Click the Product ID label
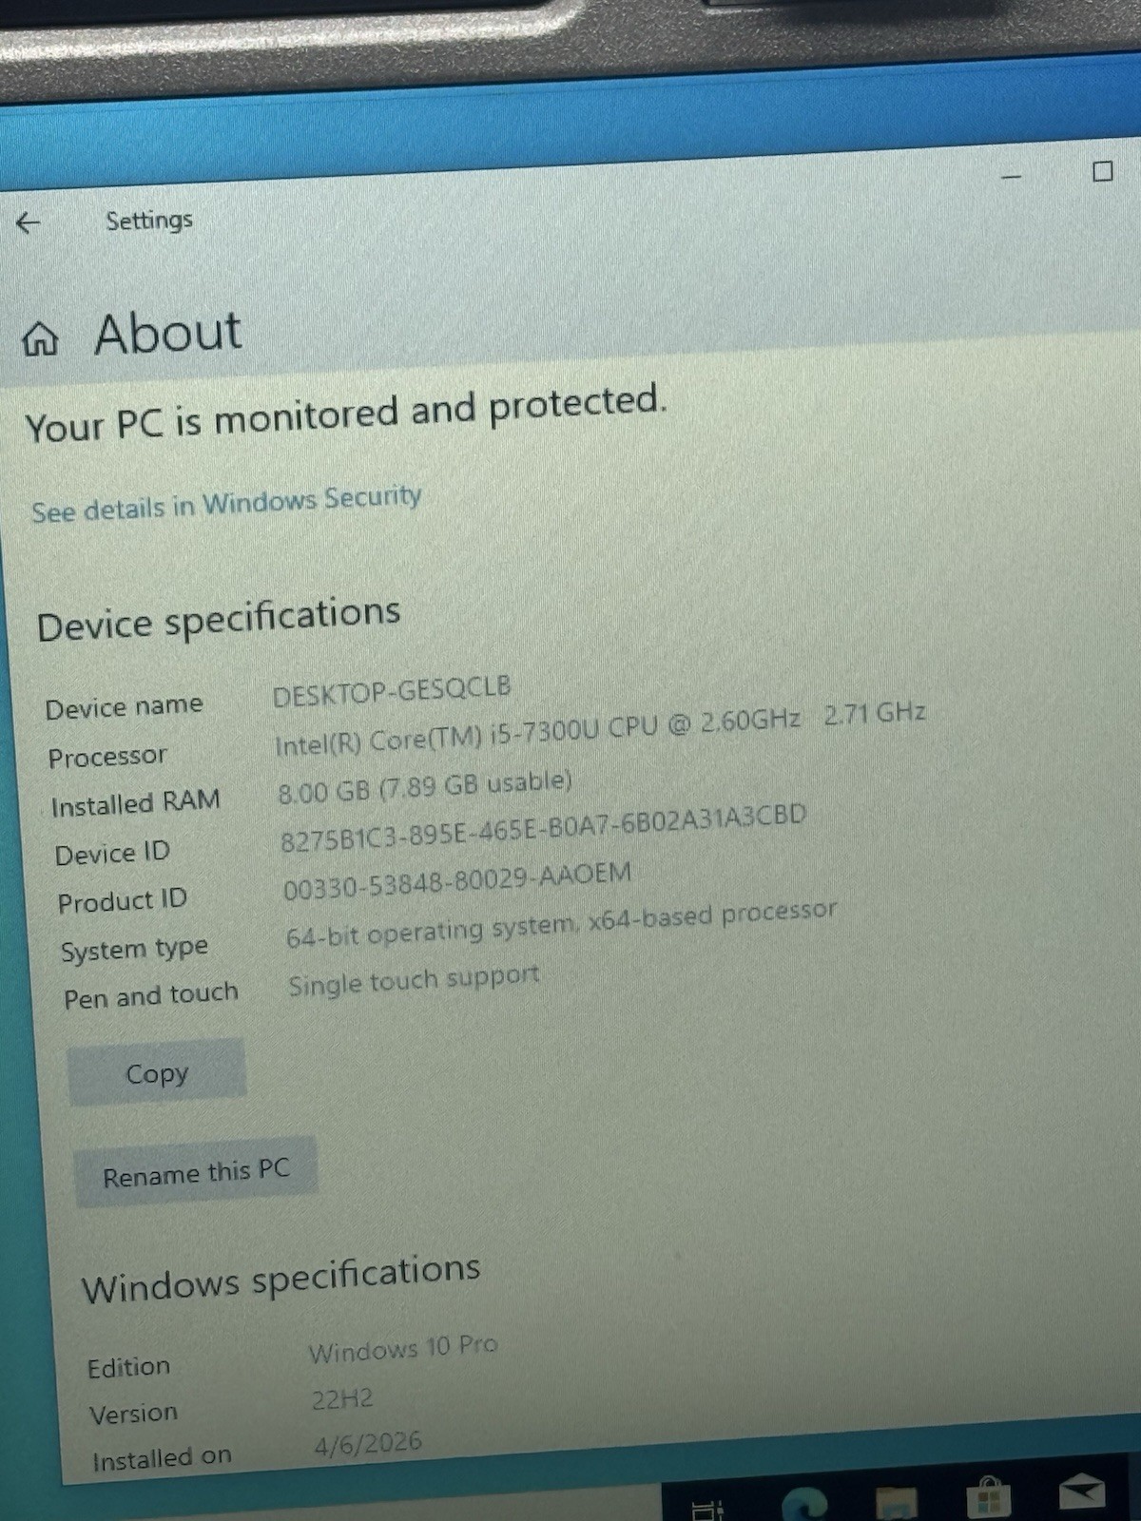 [123, 900]
